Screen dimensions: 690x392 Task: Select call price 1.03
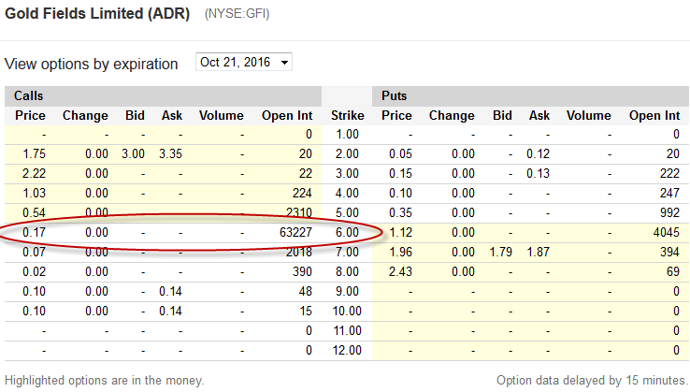pyautogui.click(x=34, y=193)
